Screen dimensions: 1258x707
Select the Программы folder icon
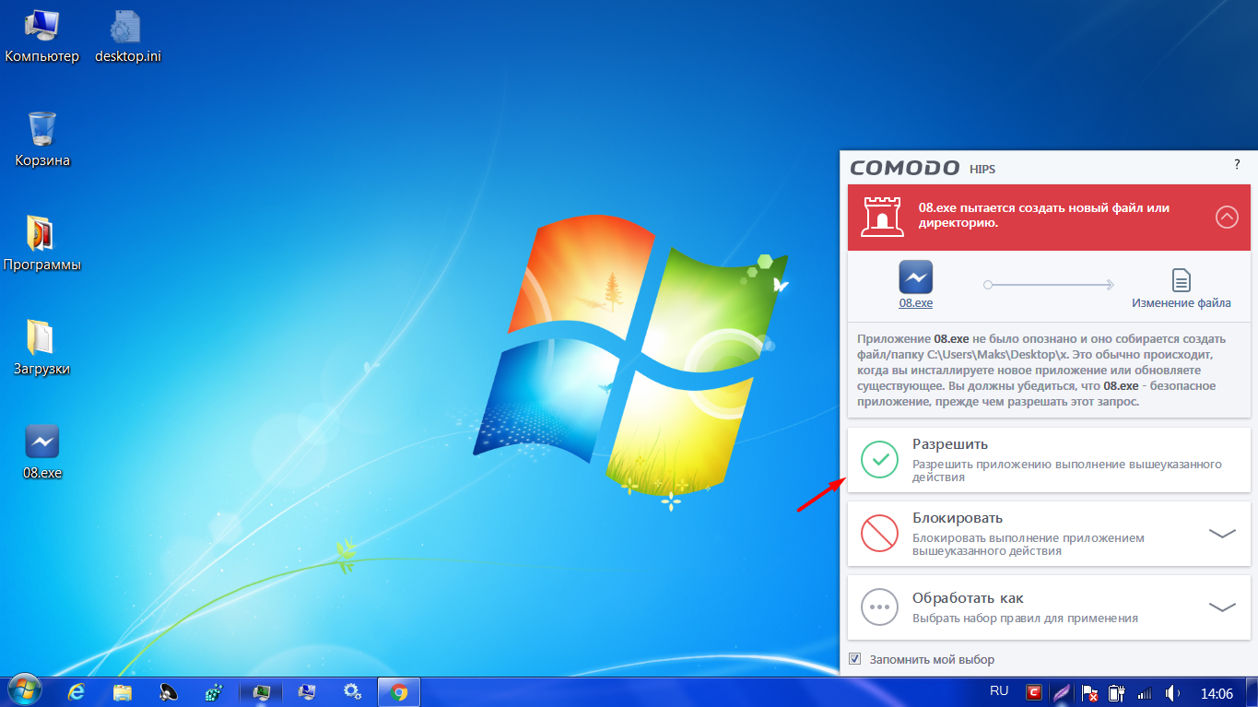tap(42, 244)
